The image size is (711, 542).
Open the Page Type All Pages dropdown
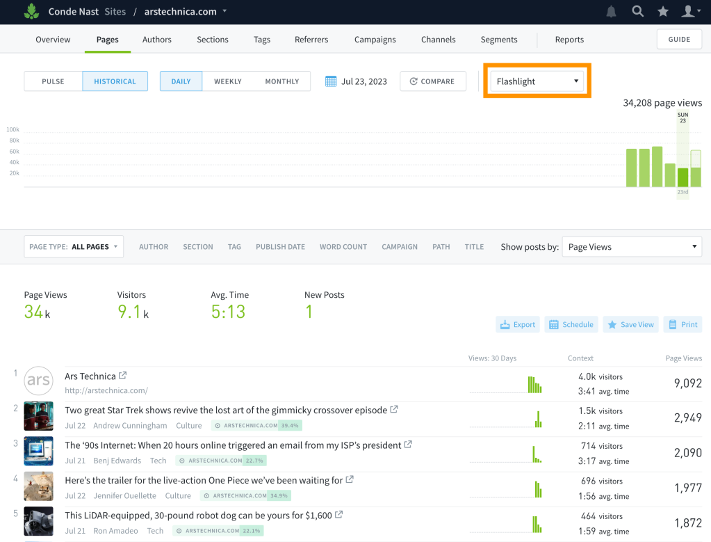pyautogui.click(x=74, y=246)
